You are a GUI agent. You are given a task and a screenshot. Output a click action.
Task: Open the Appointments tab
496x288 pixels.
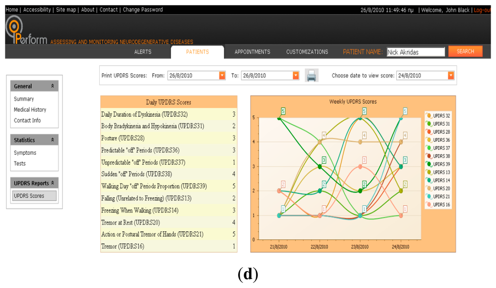pyautogui.click(x=252, y=52)
